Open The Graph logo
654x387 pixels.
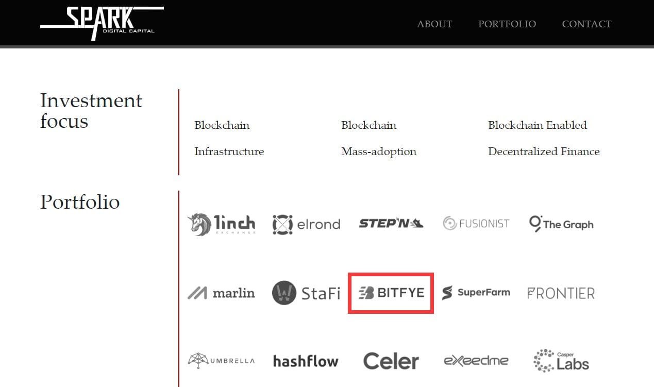click(561, 224)
